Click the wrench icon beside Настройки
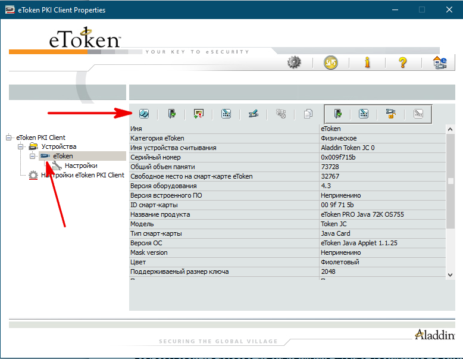This screenshot has width=463, height=359. click(x=57, y=166)
